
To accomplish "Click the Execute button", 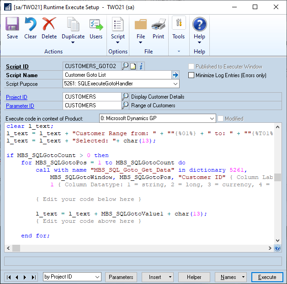I will (267, 277).
